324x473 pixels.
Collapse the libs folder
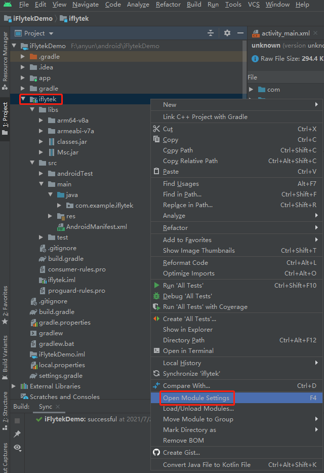click(32, 109)
